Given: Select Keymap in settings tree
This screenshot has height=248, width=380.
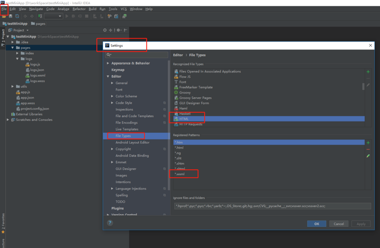Looking at the screenshot, I should coord(118,69).
